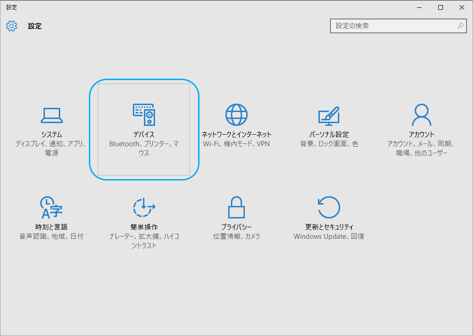The image size is (473, 336).
Task: Click the 簡単操作 dashed circle icon
Action: point(144,207)
